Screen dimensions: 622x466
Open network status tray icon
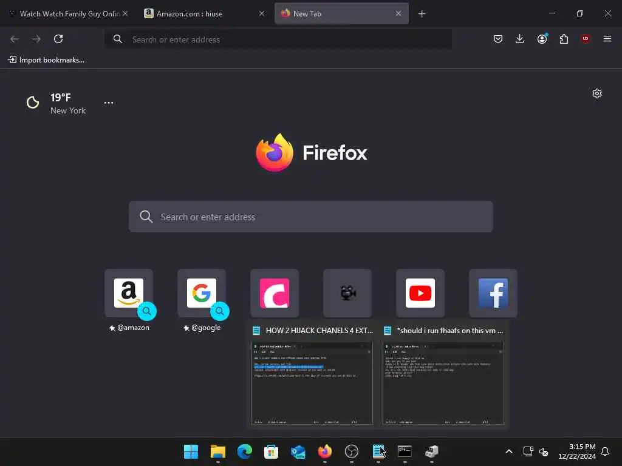(x=528, y=451)
